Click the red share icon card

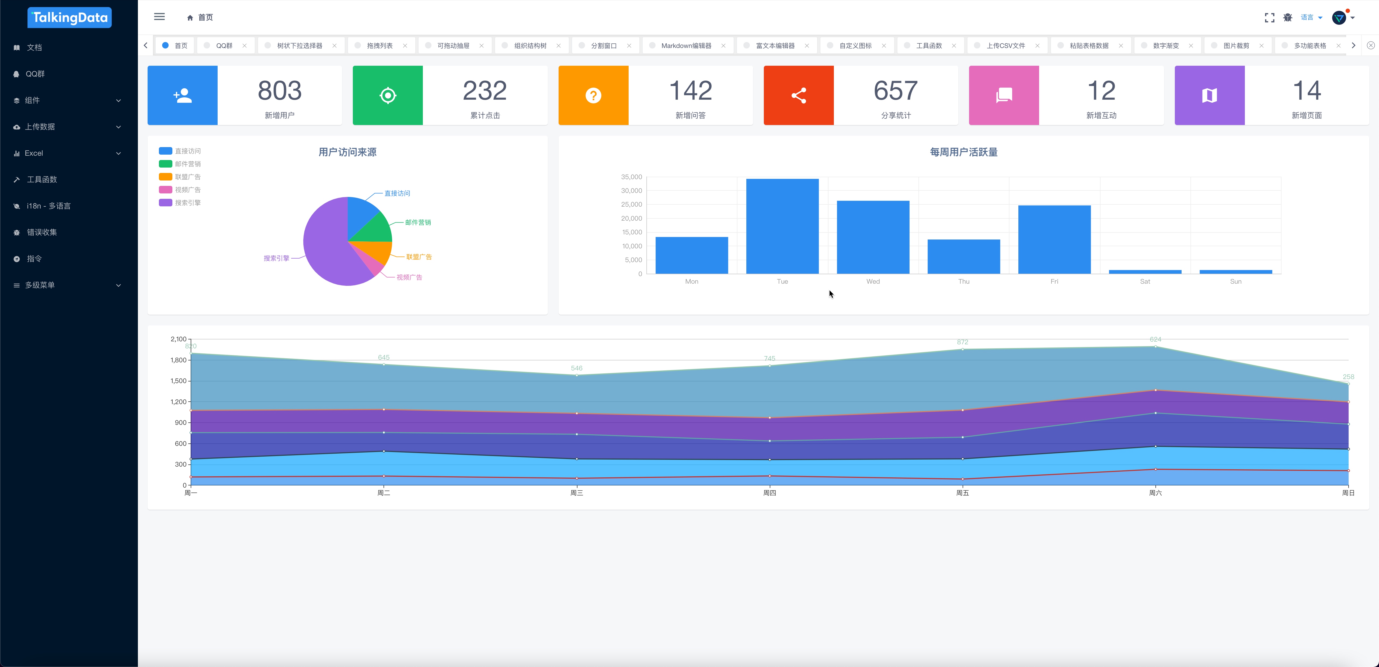[798, 95]
